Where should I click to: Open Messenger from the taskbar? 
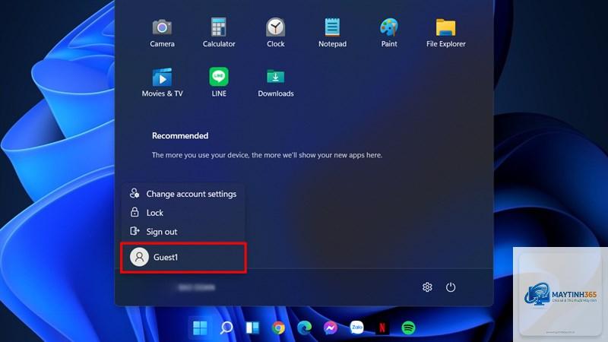331,328
